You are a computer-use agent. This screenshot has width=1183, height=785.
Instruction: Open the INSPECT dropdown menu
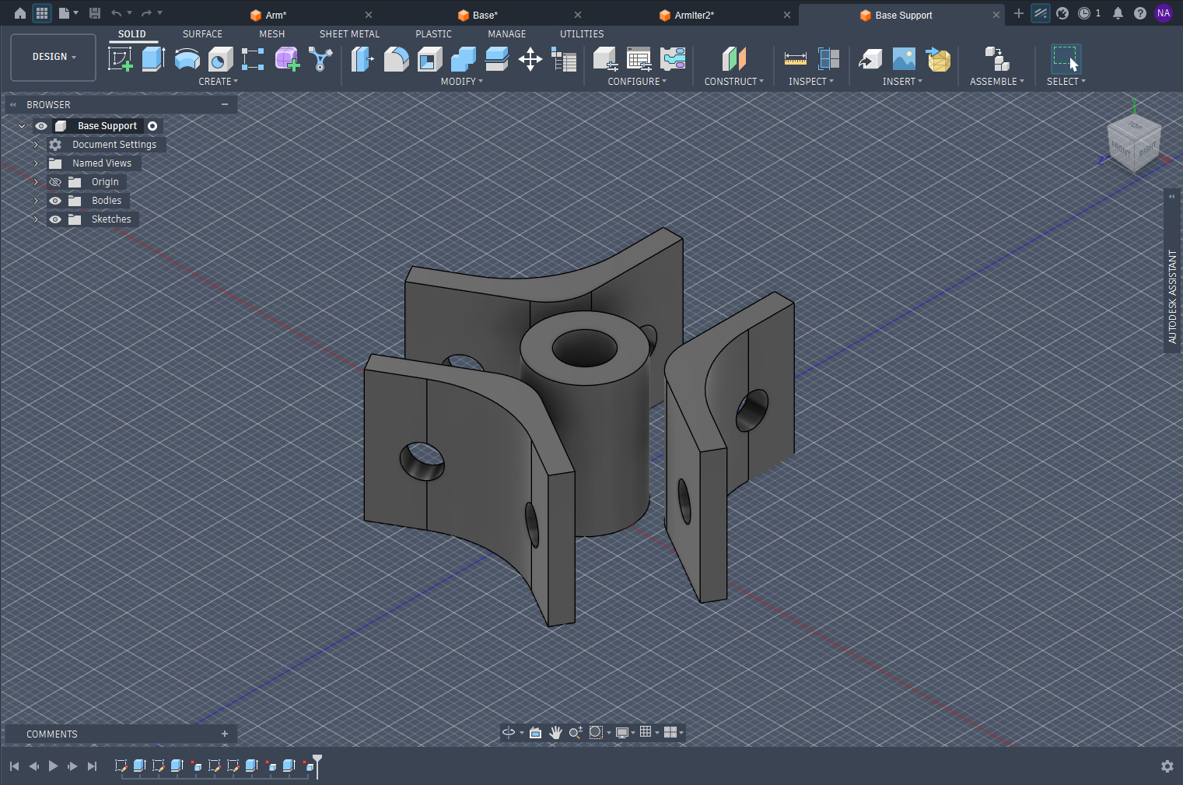(810, 81)
